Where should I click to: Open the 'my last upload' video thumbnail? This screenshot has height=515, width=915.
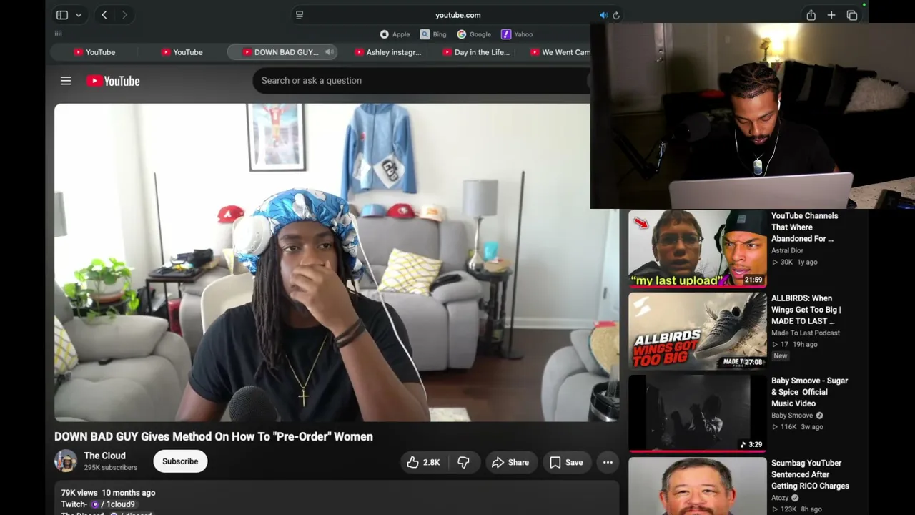(697, 249)
